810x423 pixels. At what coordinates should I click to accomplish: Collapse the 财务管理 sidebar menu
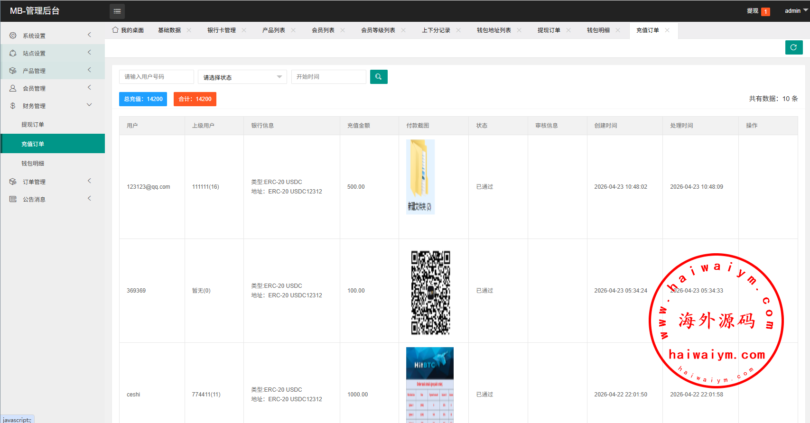[x=89, y=105]
